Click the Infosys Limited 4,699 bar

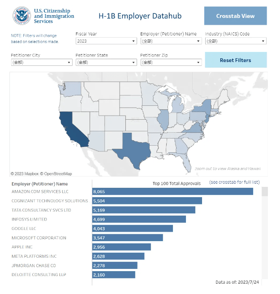tap(139, 219)
